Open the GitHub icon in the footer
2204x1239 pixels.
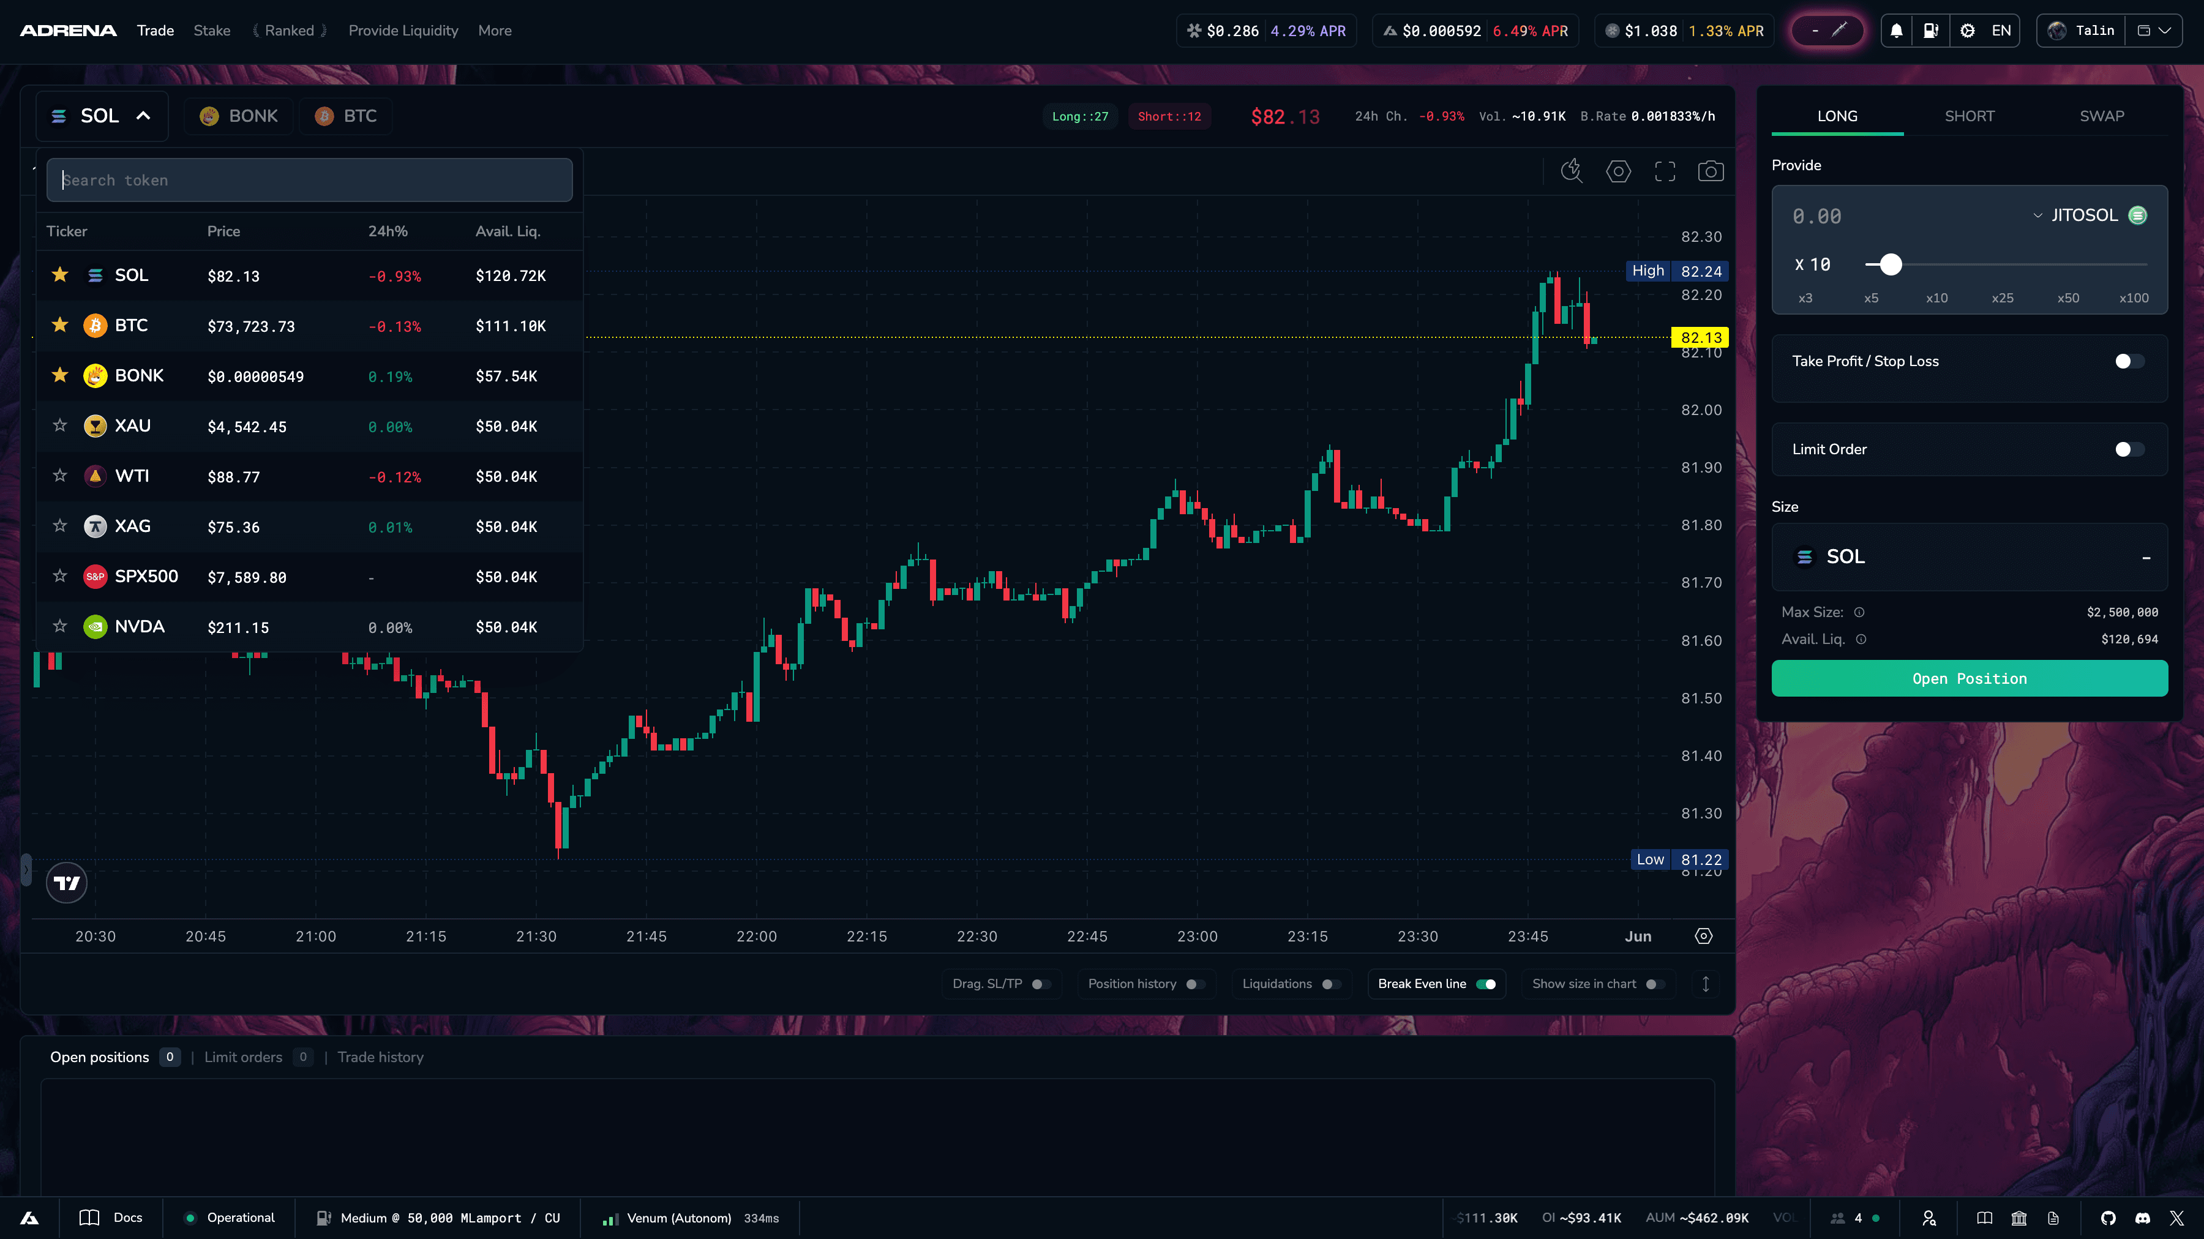[x=2108, y=1218]
